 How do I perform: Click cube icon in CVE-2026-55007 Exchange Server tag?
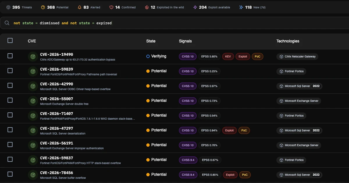pos(281,101)
